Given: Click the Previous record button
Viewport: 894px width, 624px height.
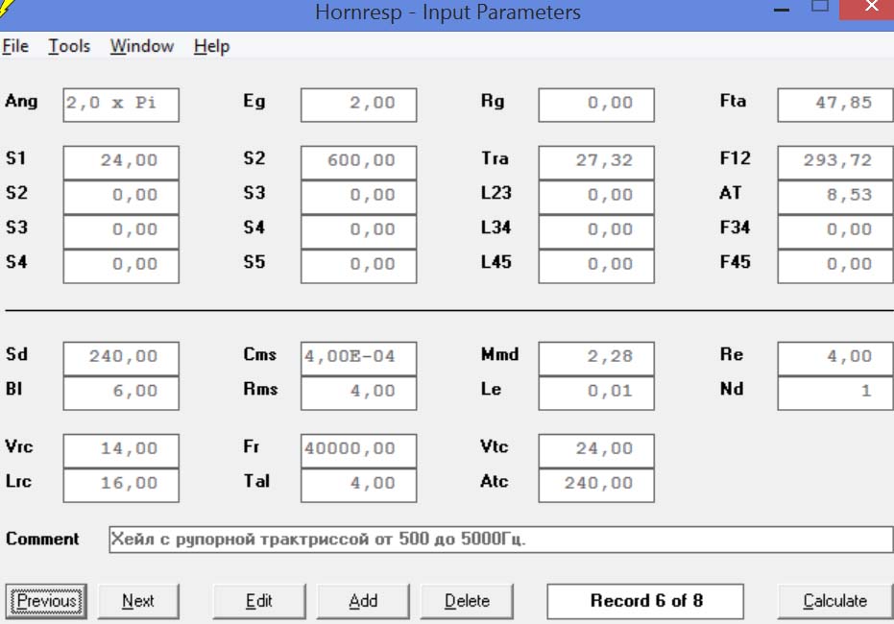Looking at the screenshot, I should click(x=46, y=601).
